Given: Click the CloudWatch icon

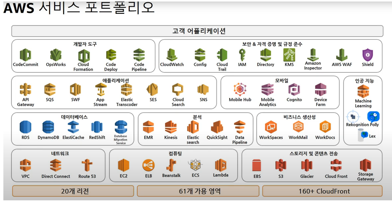Looking at the screenshot, I should click(x=172, y=55).
